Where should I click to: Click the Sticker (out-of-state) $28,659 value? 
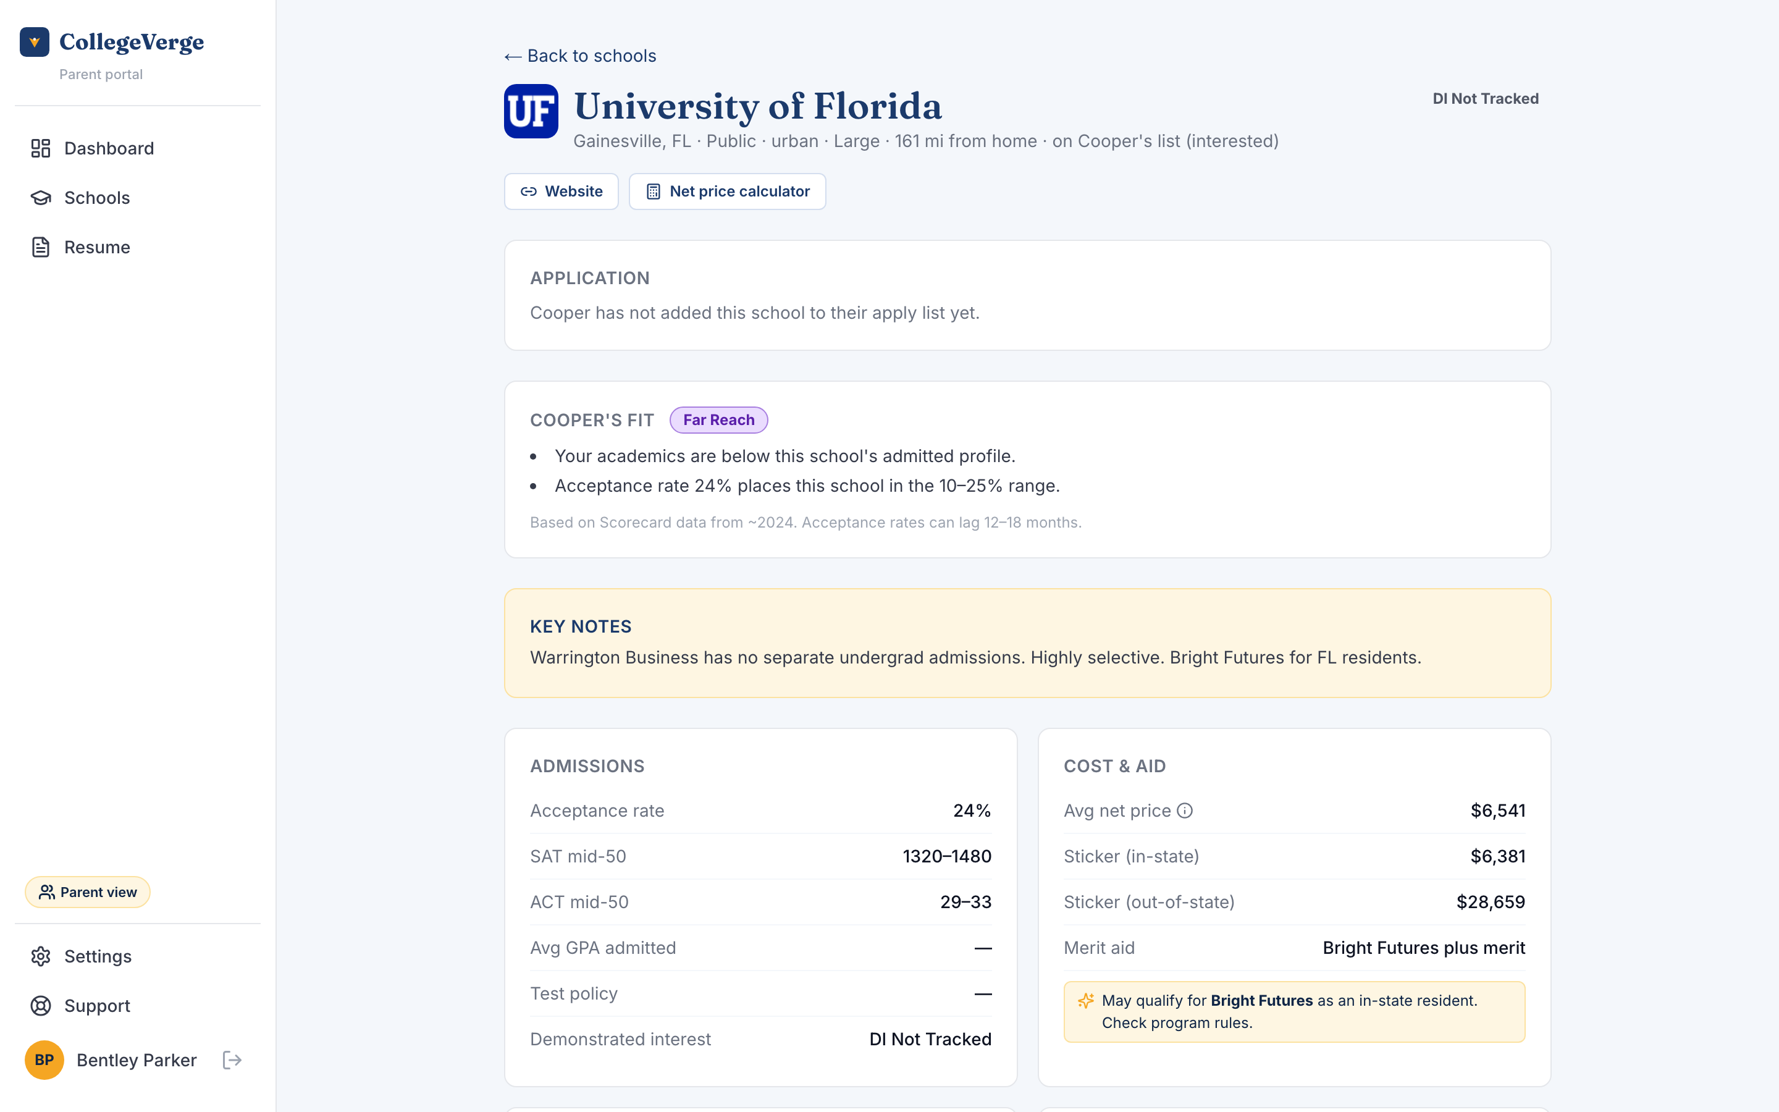click(1491, 902)
